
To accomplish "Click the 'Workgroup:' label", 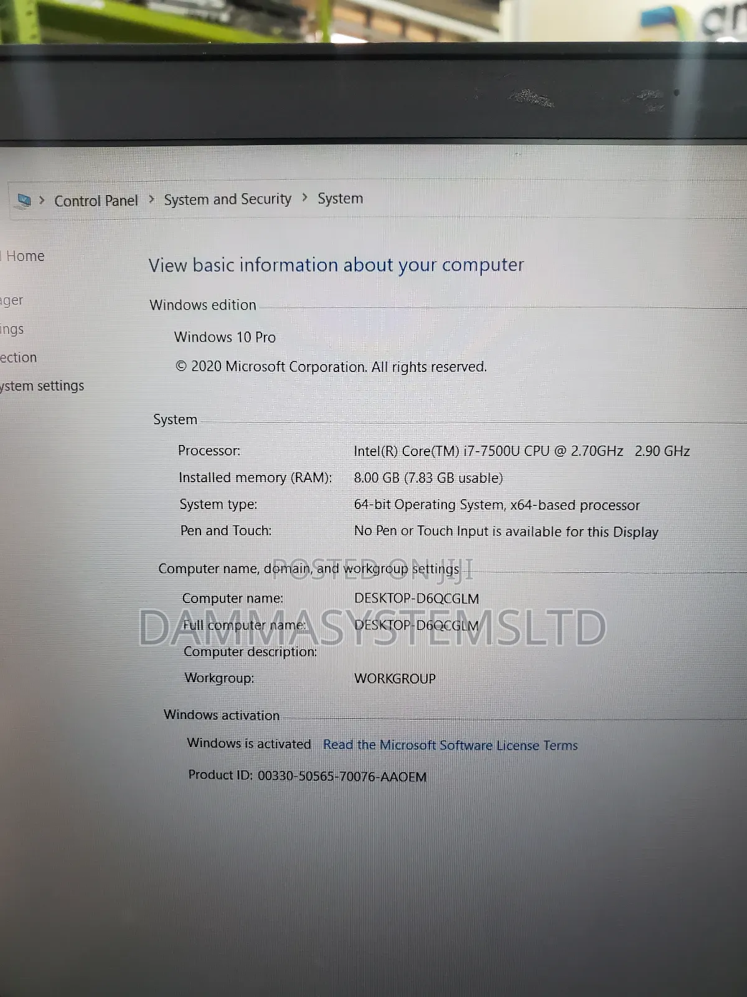I will [x=219, y=678].
